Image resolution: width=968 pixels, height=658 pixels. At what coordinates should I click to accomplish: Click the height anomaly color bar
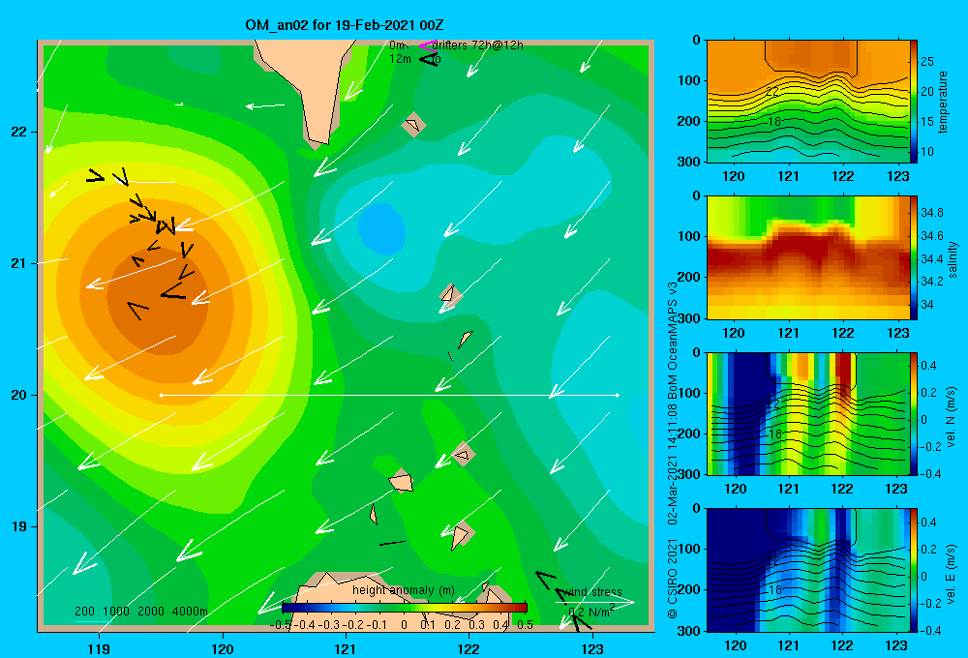click(405, 608)
